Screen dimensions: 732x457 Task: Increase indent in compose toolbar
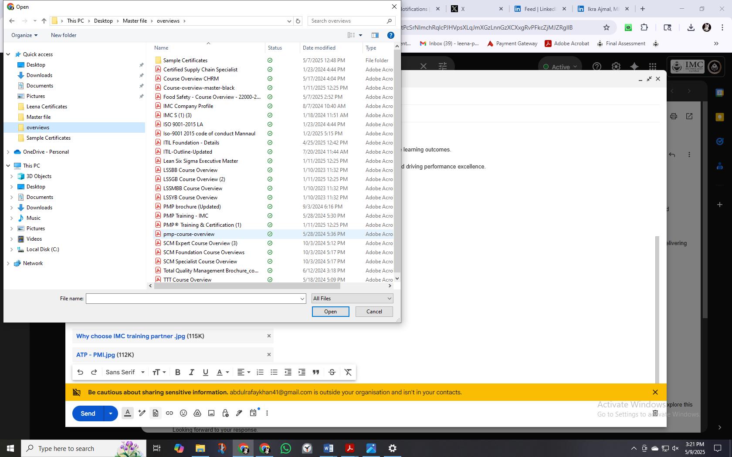[302, 372]
